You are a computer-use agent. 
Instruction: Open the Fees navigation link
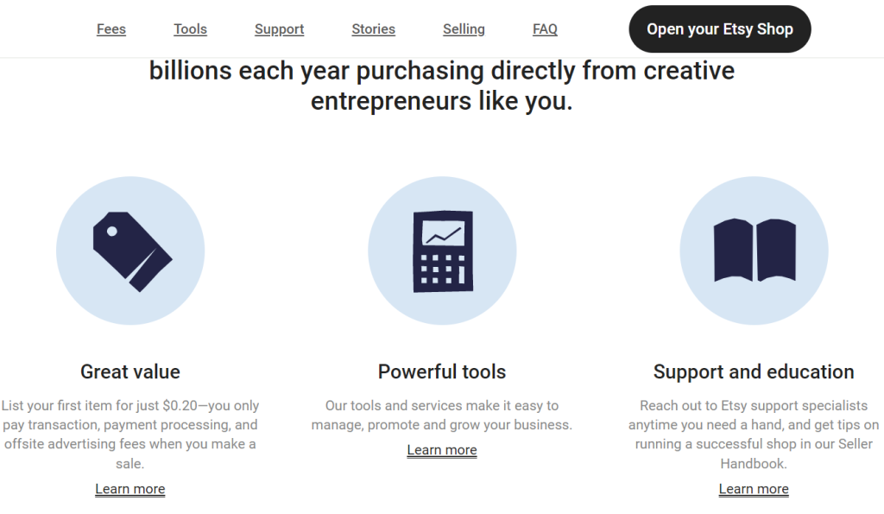point(111,29)
